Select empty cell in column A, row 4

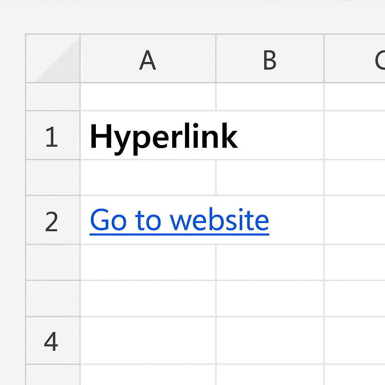coord(148,341)
